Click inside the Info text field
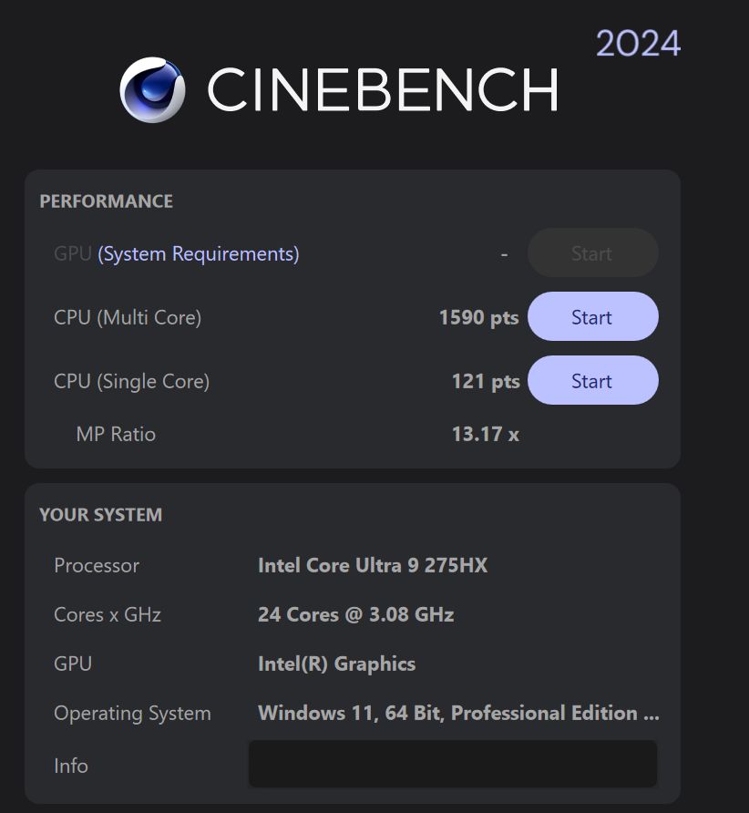This screenshot has width=749, height=813. 452,764
